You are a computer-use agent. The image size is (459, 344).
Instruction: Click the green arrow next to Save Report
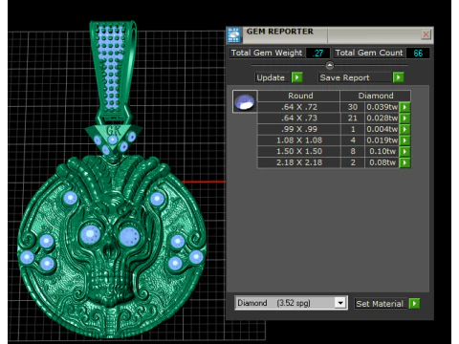[x=398, y=77]
